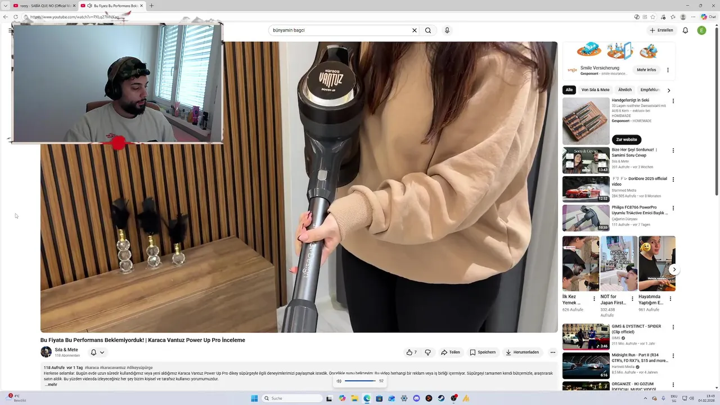720x405 pixels.
Task: Mute the volume overlay speaker icon
Action: [339, 381]
